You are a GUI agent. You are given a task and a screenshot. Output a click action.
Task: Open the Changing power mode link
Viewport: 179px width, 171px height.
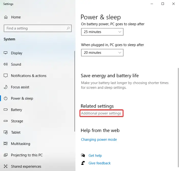point(99,140)
